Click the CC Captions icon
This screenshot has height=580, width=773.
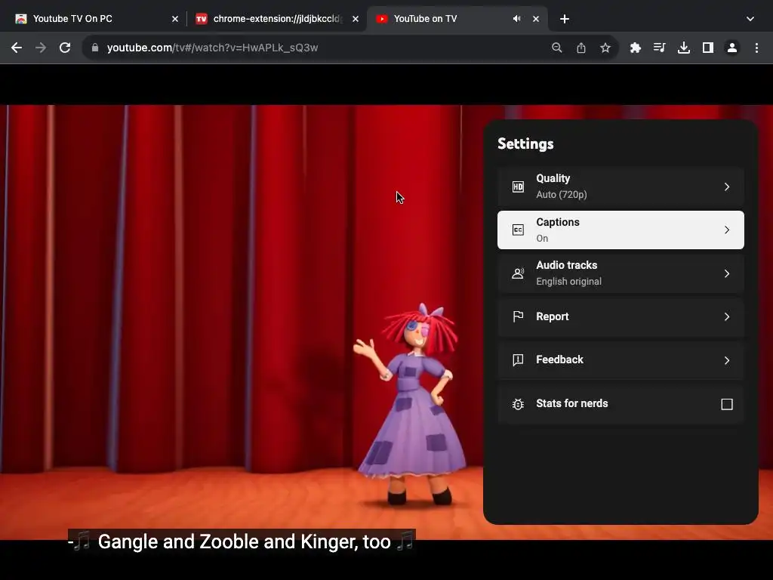coord(518,230)
